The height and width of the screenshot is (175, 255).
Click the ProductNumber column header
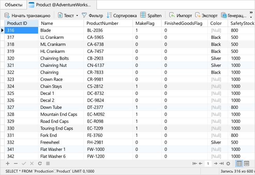click(108, 23)
